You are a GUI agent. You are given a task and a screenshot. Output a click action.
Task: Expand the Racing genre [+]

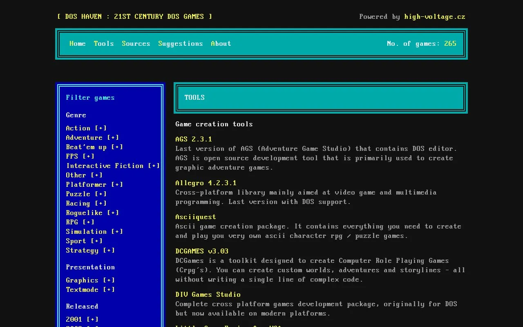click(101, 203)
